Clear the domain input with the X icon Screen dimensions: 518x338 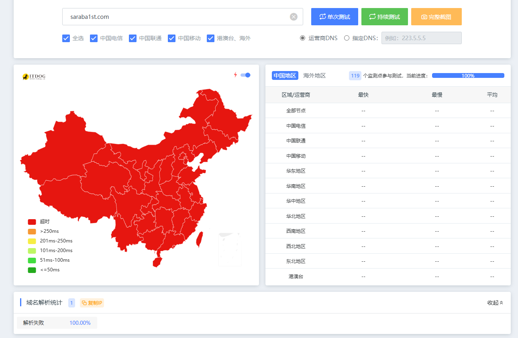tap(294, 17)
